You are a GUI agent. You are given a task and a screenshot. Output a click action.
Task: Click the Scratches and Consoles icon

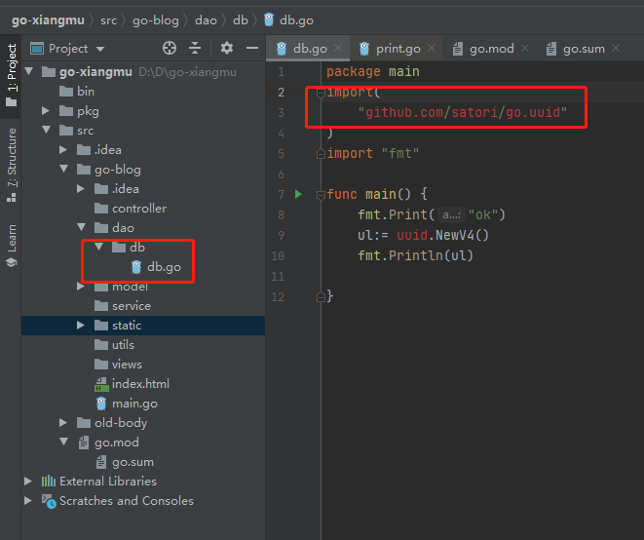(49, 501)
